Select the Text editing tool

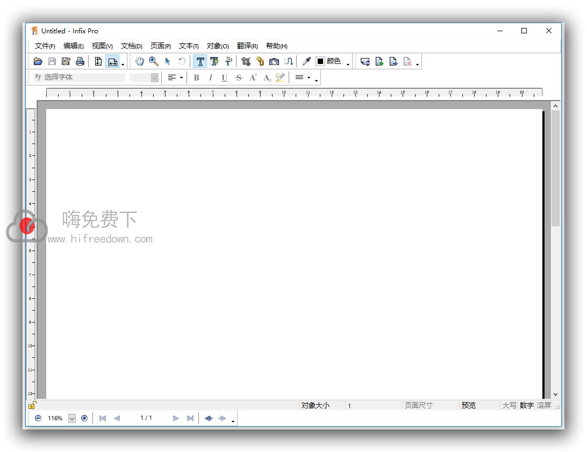pos(200,61)
